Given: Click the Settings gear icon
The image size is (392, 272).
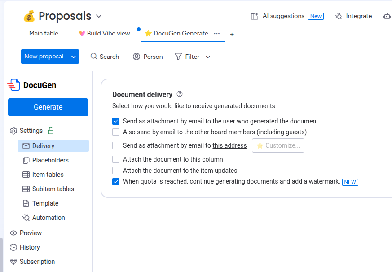Looking at the screenshot, I should coord(13,131).
